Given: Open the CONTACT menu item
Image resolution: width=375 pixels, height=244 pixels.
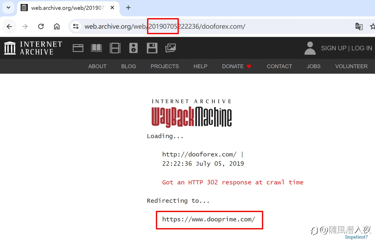Looking at the screenshot, I should click(x=279, y=66).
